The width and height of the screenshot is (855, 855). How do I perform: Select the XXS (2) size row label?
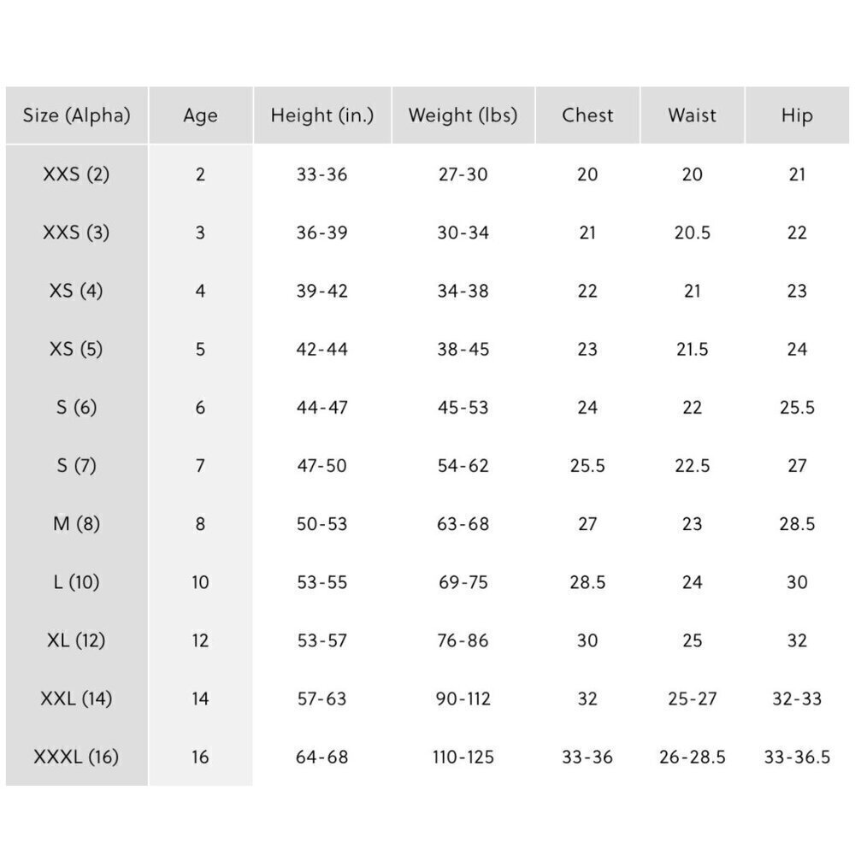[x=76, y=174]
